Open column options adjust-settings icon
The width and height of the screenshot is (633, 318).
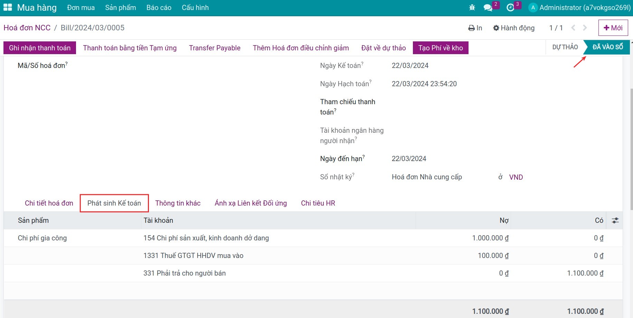pos(615,220)
